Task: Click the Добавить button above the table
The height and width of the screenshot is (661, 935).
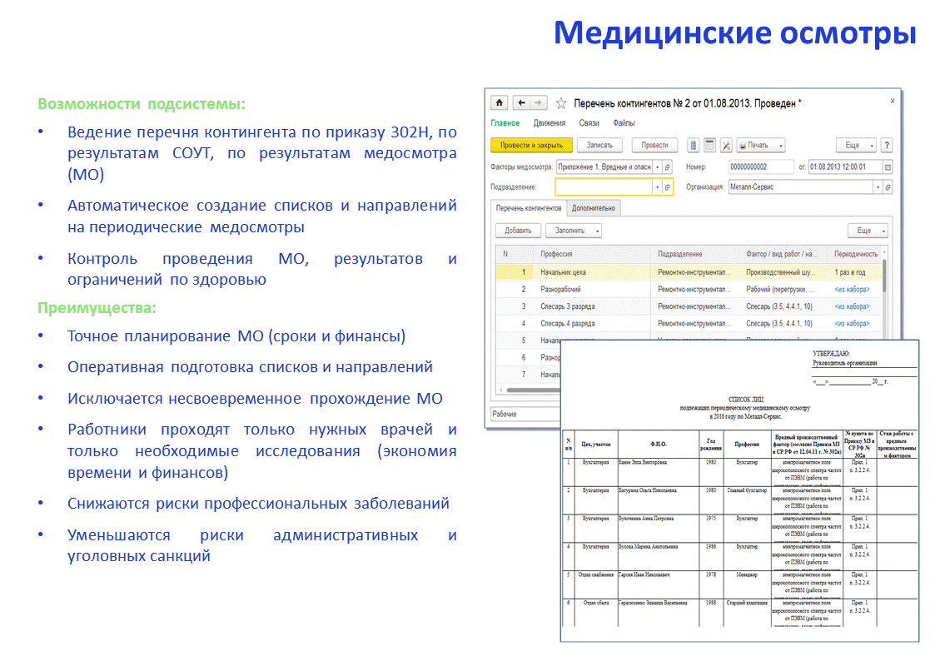Action: coord(518,230)
